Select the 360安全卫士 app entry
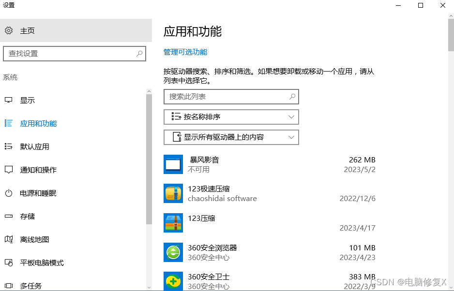The width and height of the screenshot is (454, 291). 269,281
